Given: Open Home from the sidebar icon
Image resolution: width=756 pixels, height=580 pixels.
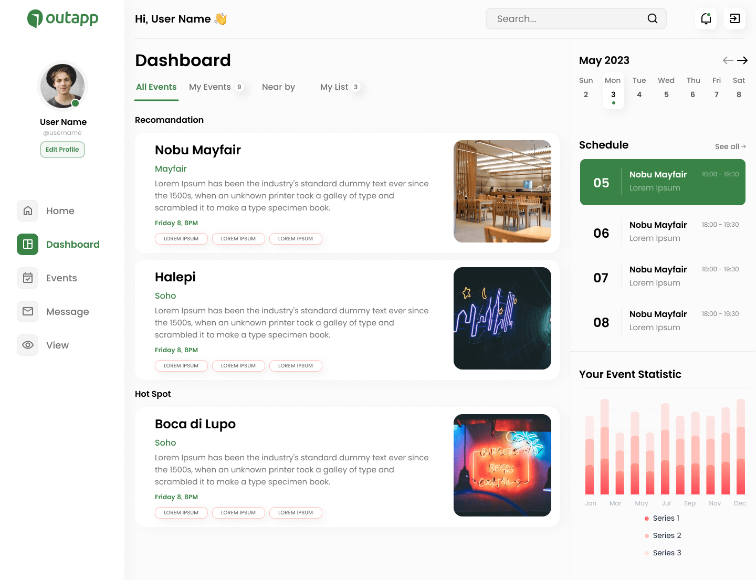Looking at the screenshot, I should pos(28,211).
